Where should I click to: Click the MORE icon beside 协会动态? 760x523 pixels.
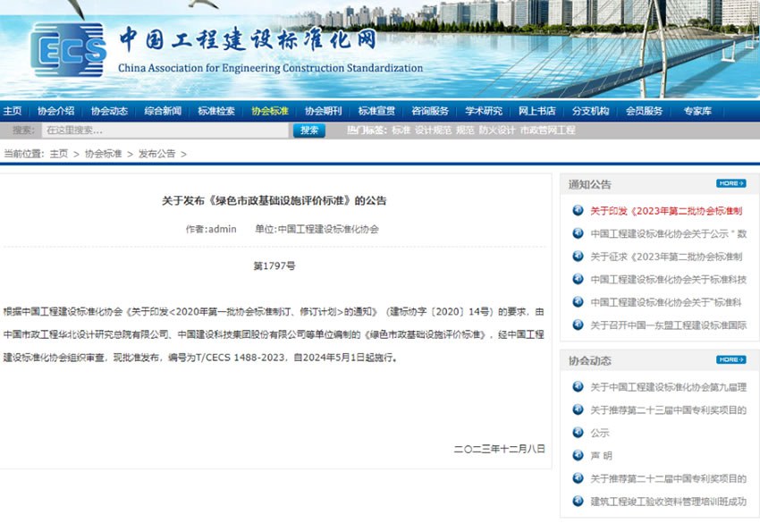730,359
